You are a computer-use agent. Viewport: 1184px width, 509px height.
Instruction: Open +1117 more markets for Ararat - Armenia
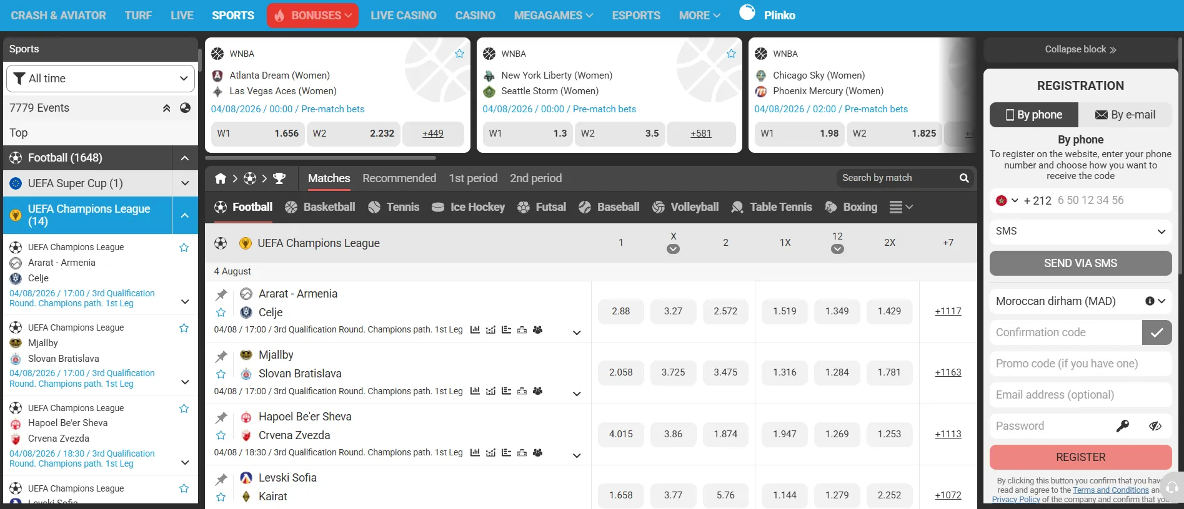tap(948, 311)
